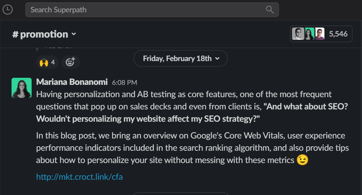The image size is (362, 195).
Task: Click the winking face emoji
Action: (x=302, y=160)
